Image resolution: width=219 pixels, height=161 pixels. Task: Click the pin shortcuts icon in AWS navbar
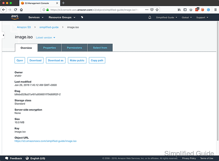pyautogui.click(x=82, y=17)
